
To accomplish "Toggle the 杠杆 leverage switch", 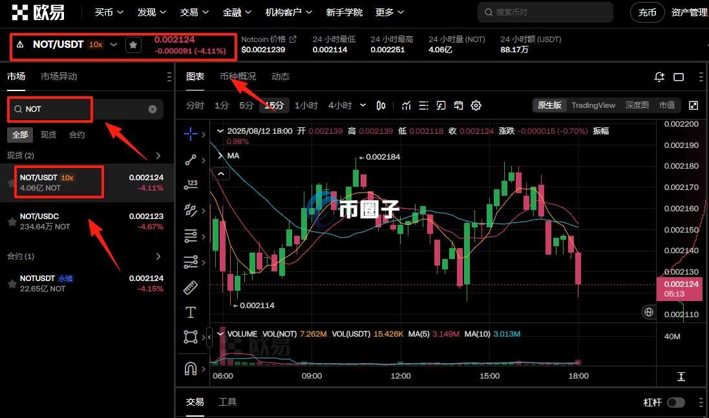I will (x=675, y=402).
